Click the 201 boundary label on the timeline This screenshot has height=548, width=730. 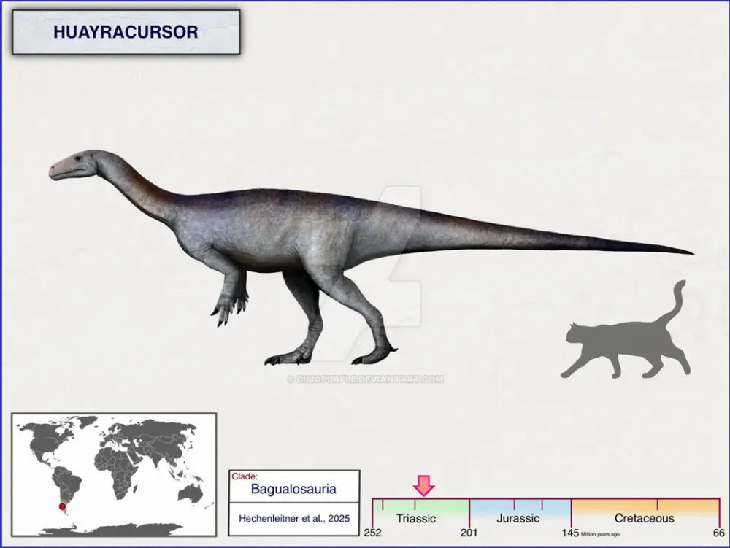[x=469, y=533]
